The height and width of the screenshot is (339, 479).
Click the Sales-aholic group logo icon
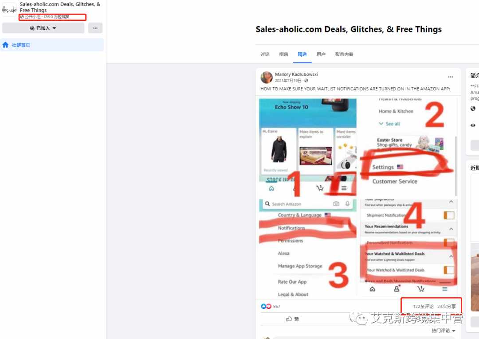[x=9, y=9]
